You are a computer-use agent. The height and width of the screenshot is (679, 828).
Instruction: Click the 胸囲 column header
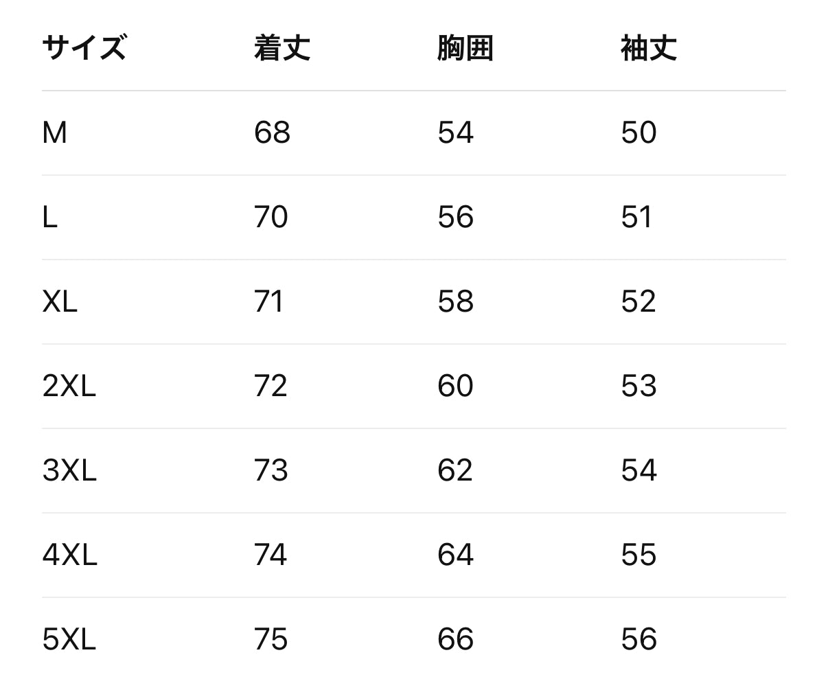point(465,49)
